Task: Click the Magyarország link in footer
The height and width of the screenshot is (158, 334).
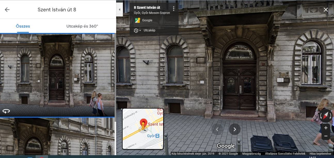Action: point(251,154)
